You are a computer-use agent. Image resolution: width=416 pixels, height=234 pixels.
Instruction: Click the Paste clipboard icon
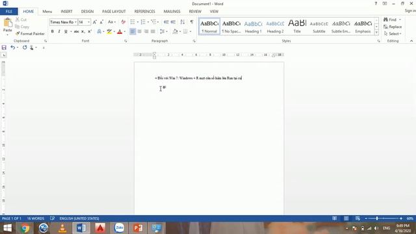(x=7, y=23)
